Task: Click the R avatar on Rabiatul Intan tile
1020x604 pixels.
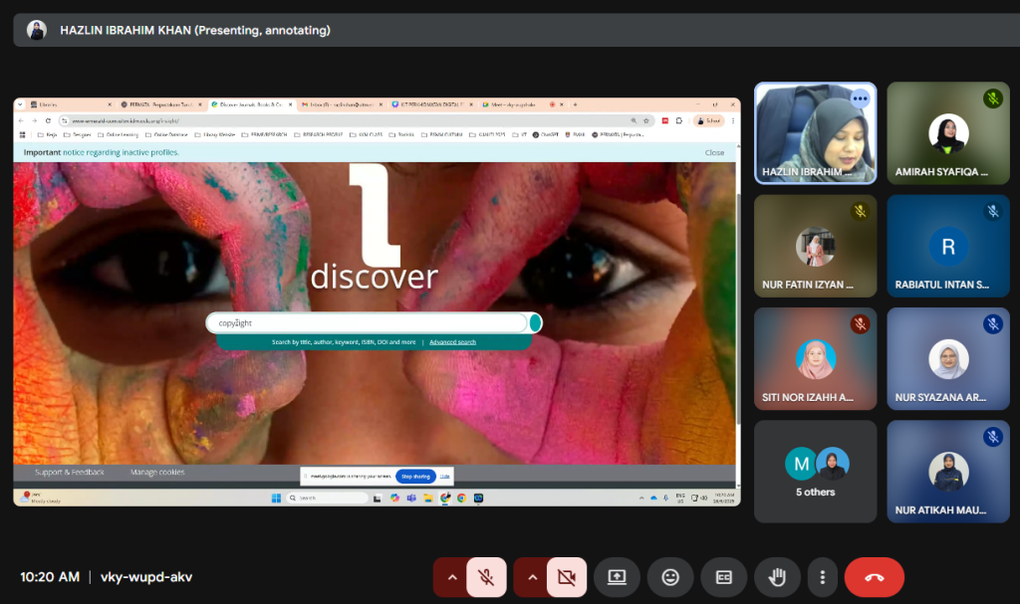Action: coord(948,247)
